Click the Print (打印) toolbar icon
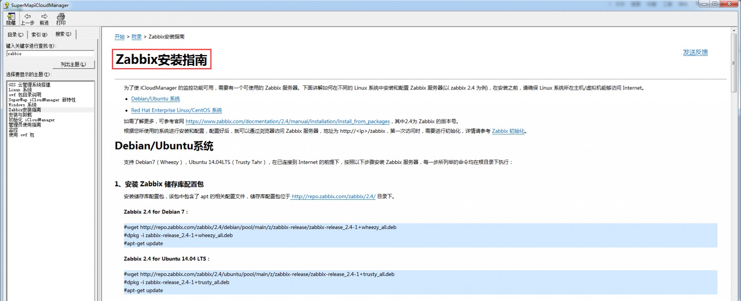The image size is (741, 301). click(x=61, y=19)
